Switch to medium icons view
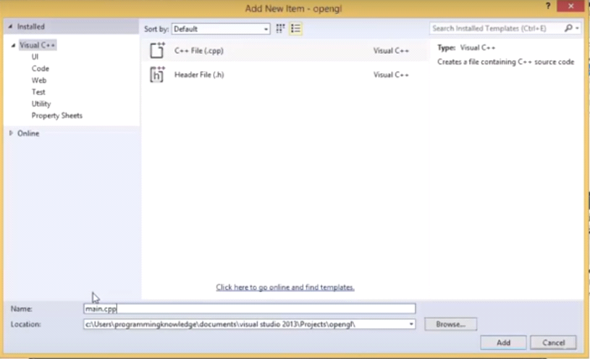Viewport: 590px width, 359px height. pyautogui.click(x=280, y=28)
